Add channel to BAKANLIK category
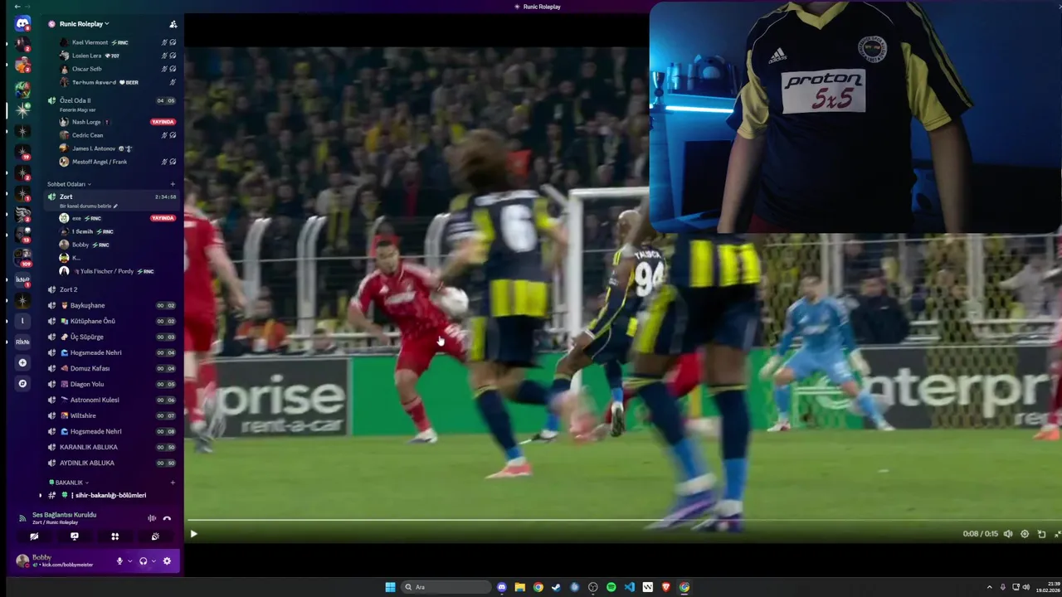 pos(173,483)
